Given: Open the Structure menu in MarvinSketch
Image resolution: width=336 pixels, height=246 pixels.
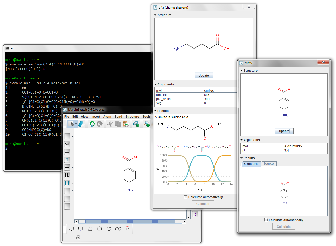Looking at the screenshot, I should point(132,117).
